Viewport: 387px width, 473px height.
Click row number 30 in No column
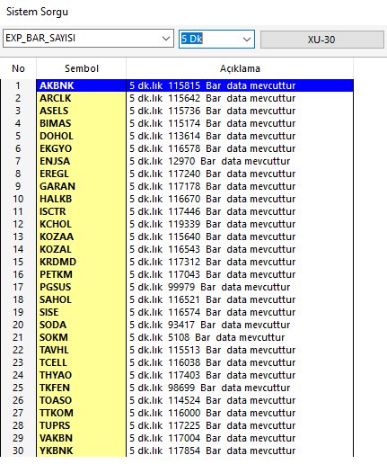18,451
